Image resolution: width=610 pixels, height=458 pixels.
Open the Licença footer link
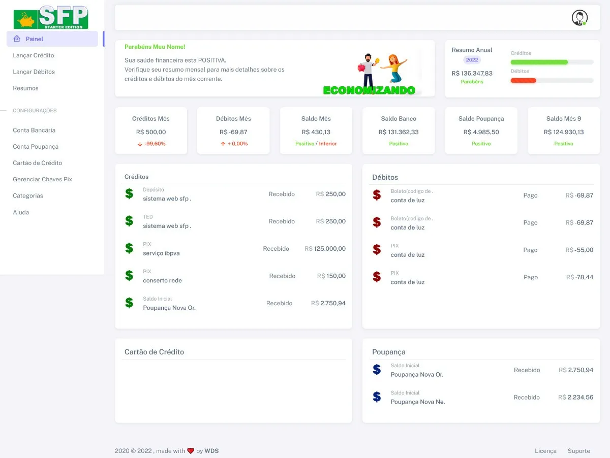pos(545,451)
